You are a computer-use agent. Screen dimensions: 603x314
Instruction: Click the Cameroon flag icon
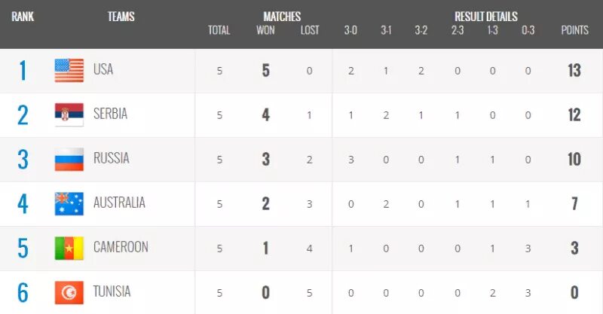[x=69, y=248]
